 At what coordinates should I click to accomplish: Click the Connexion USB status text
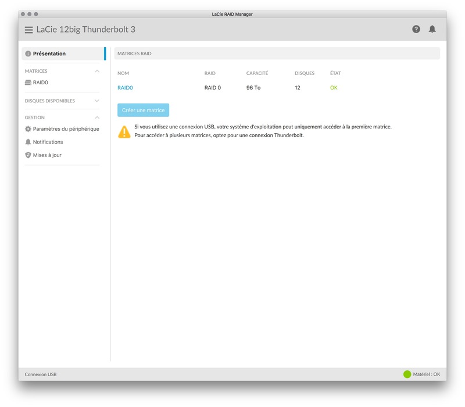click(x=41, y=374)
